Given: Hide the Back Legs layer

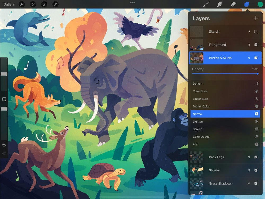Looking at the screenshot, I should pos(256,157).
